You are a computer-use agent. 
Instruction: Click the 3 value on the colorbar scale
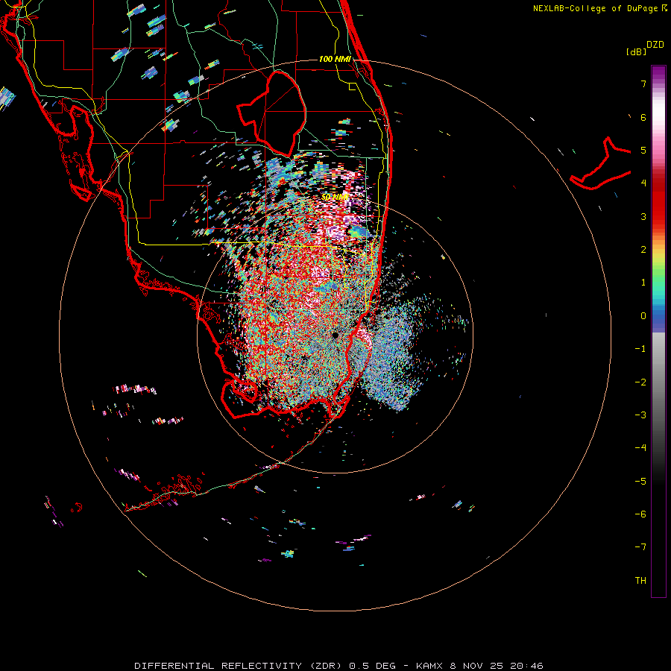point(643,216)
